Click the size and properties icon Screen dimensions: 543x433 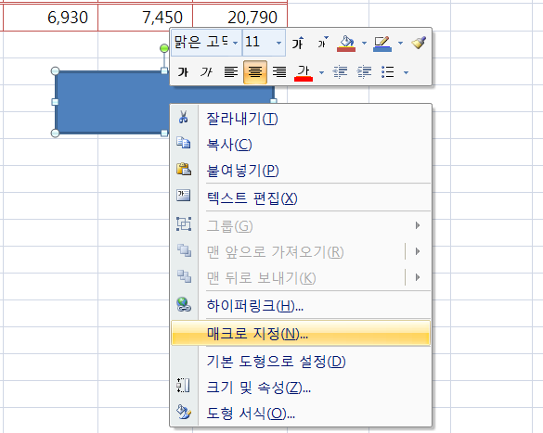click(183, 386)
